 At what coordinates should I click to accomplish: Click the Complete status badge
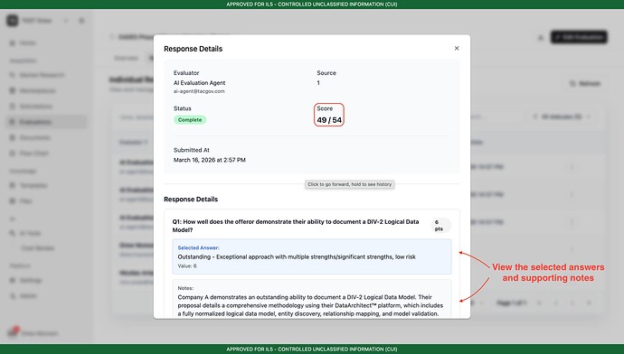(x=190, y=119)
